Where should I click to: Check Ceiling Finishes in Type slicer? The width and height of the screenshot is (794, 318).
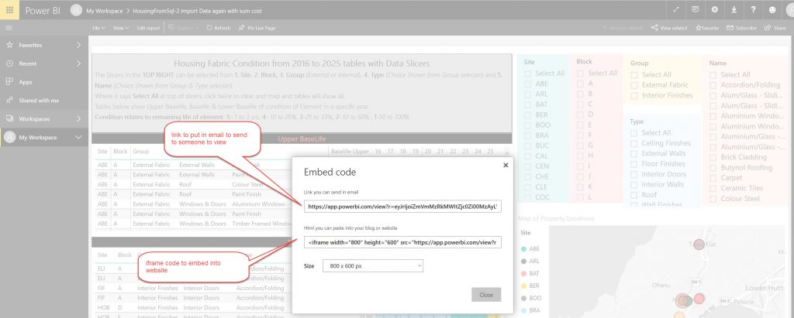[x=635, y=143]
